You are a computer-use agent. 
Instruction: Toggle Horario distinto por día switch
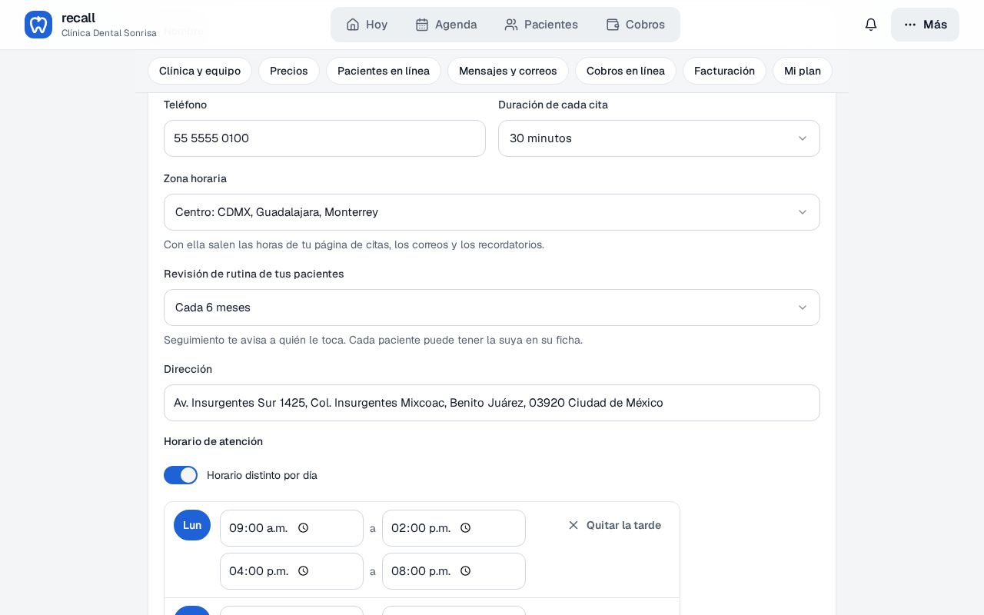181,475
